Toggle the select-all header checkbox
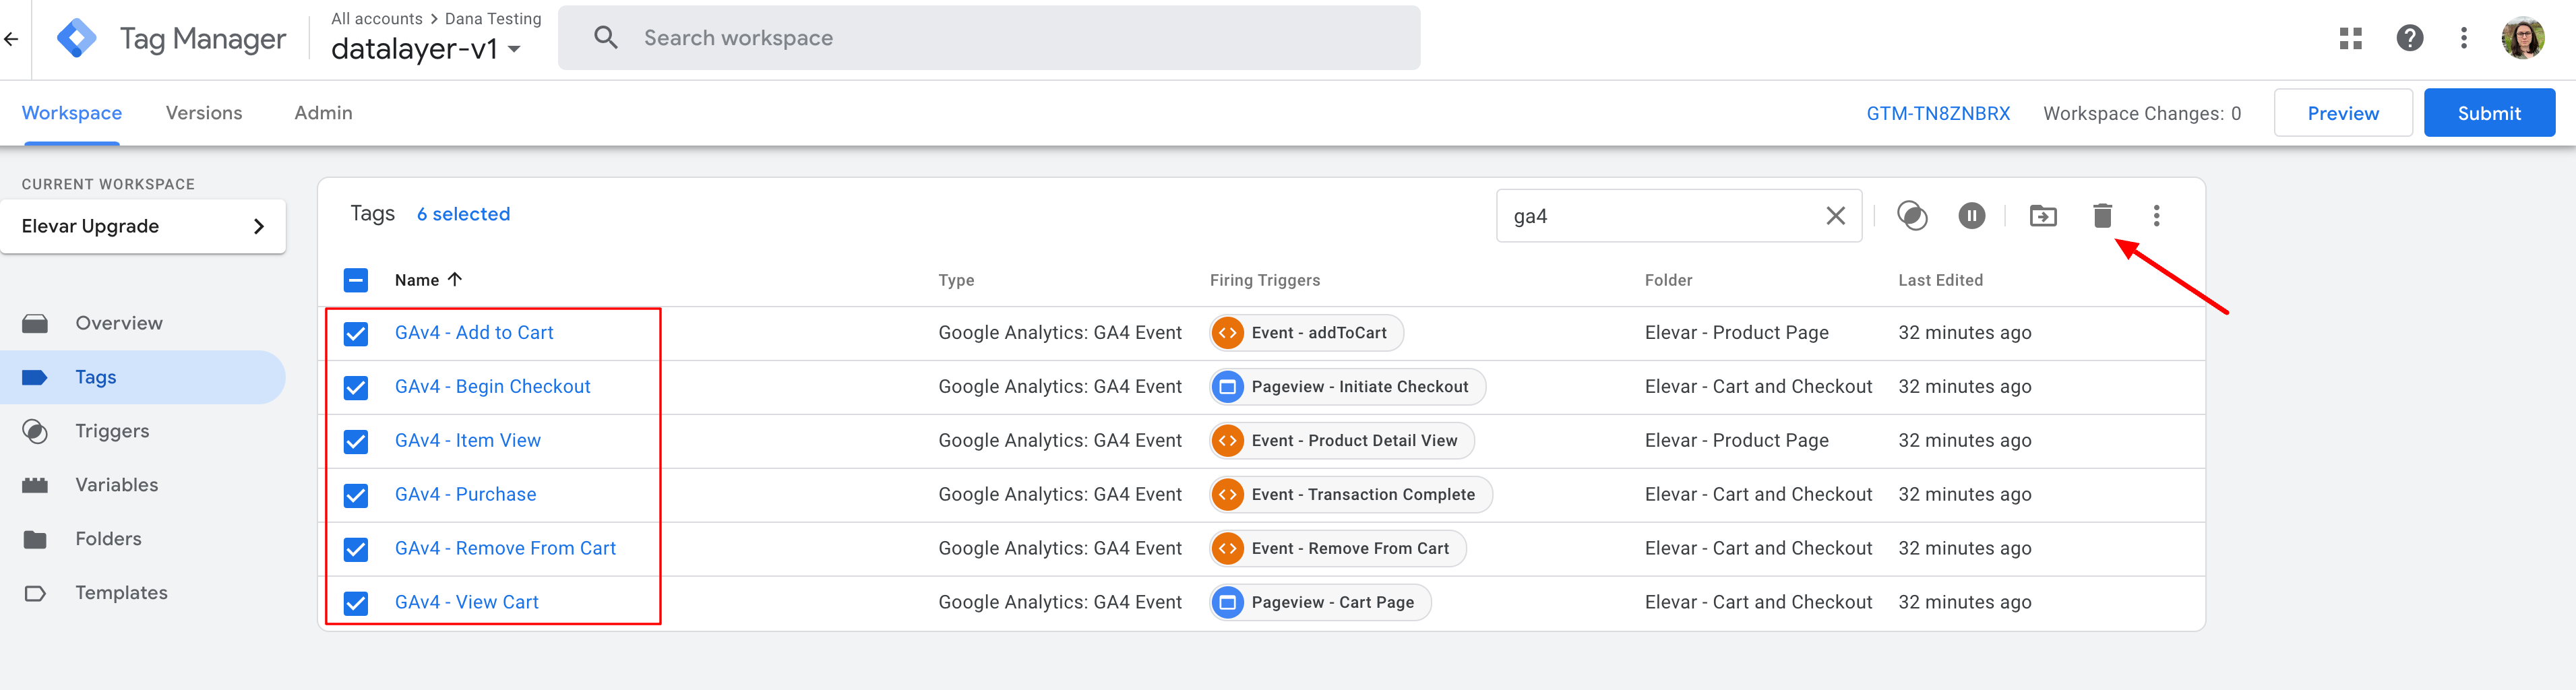 click(356, 280)
